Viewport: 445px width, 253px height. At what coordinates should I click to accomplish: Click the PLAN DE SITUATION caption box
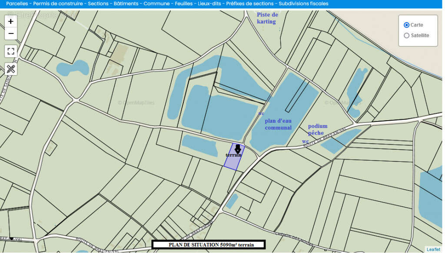click(208, 245)
